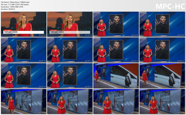Select the thumbnail timestamped 00:00:04

(70, 24)
